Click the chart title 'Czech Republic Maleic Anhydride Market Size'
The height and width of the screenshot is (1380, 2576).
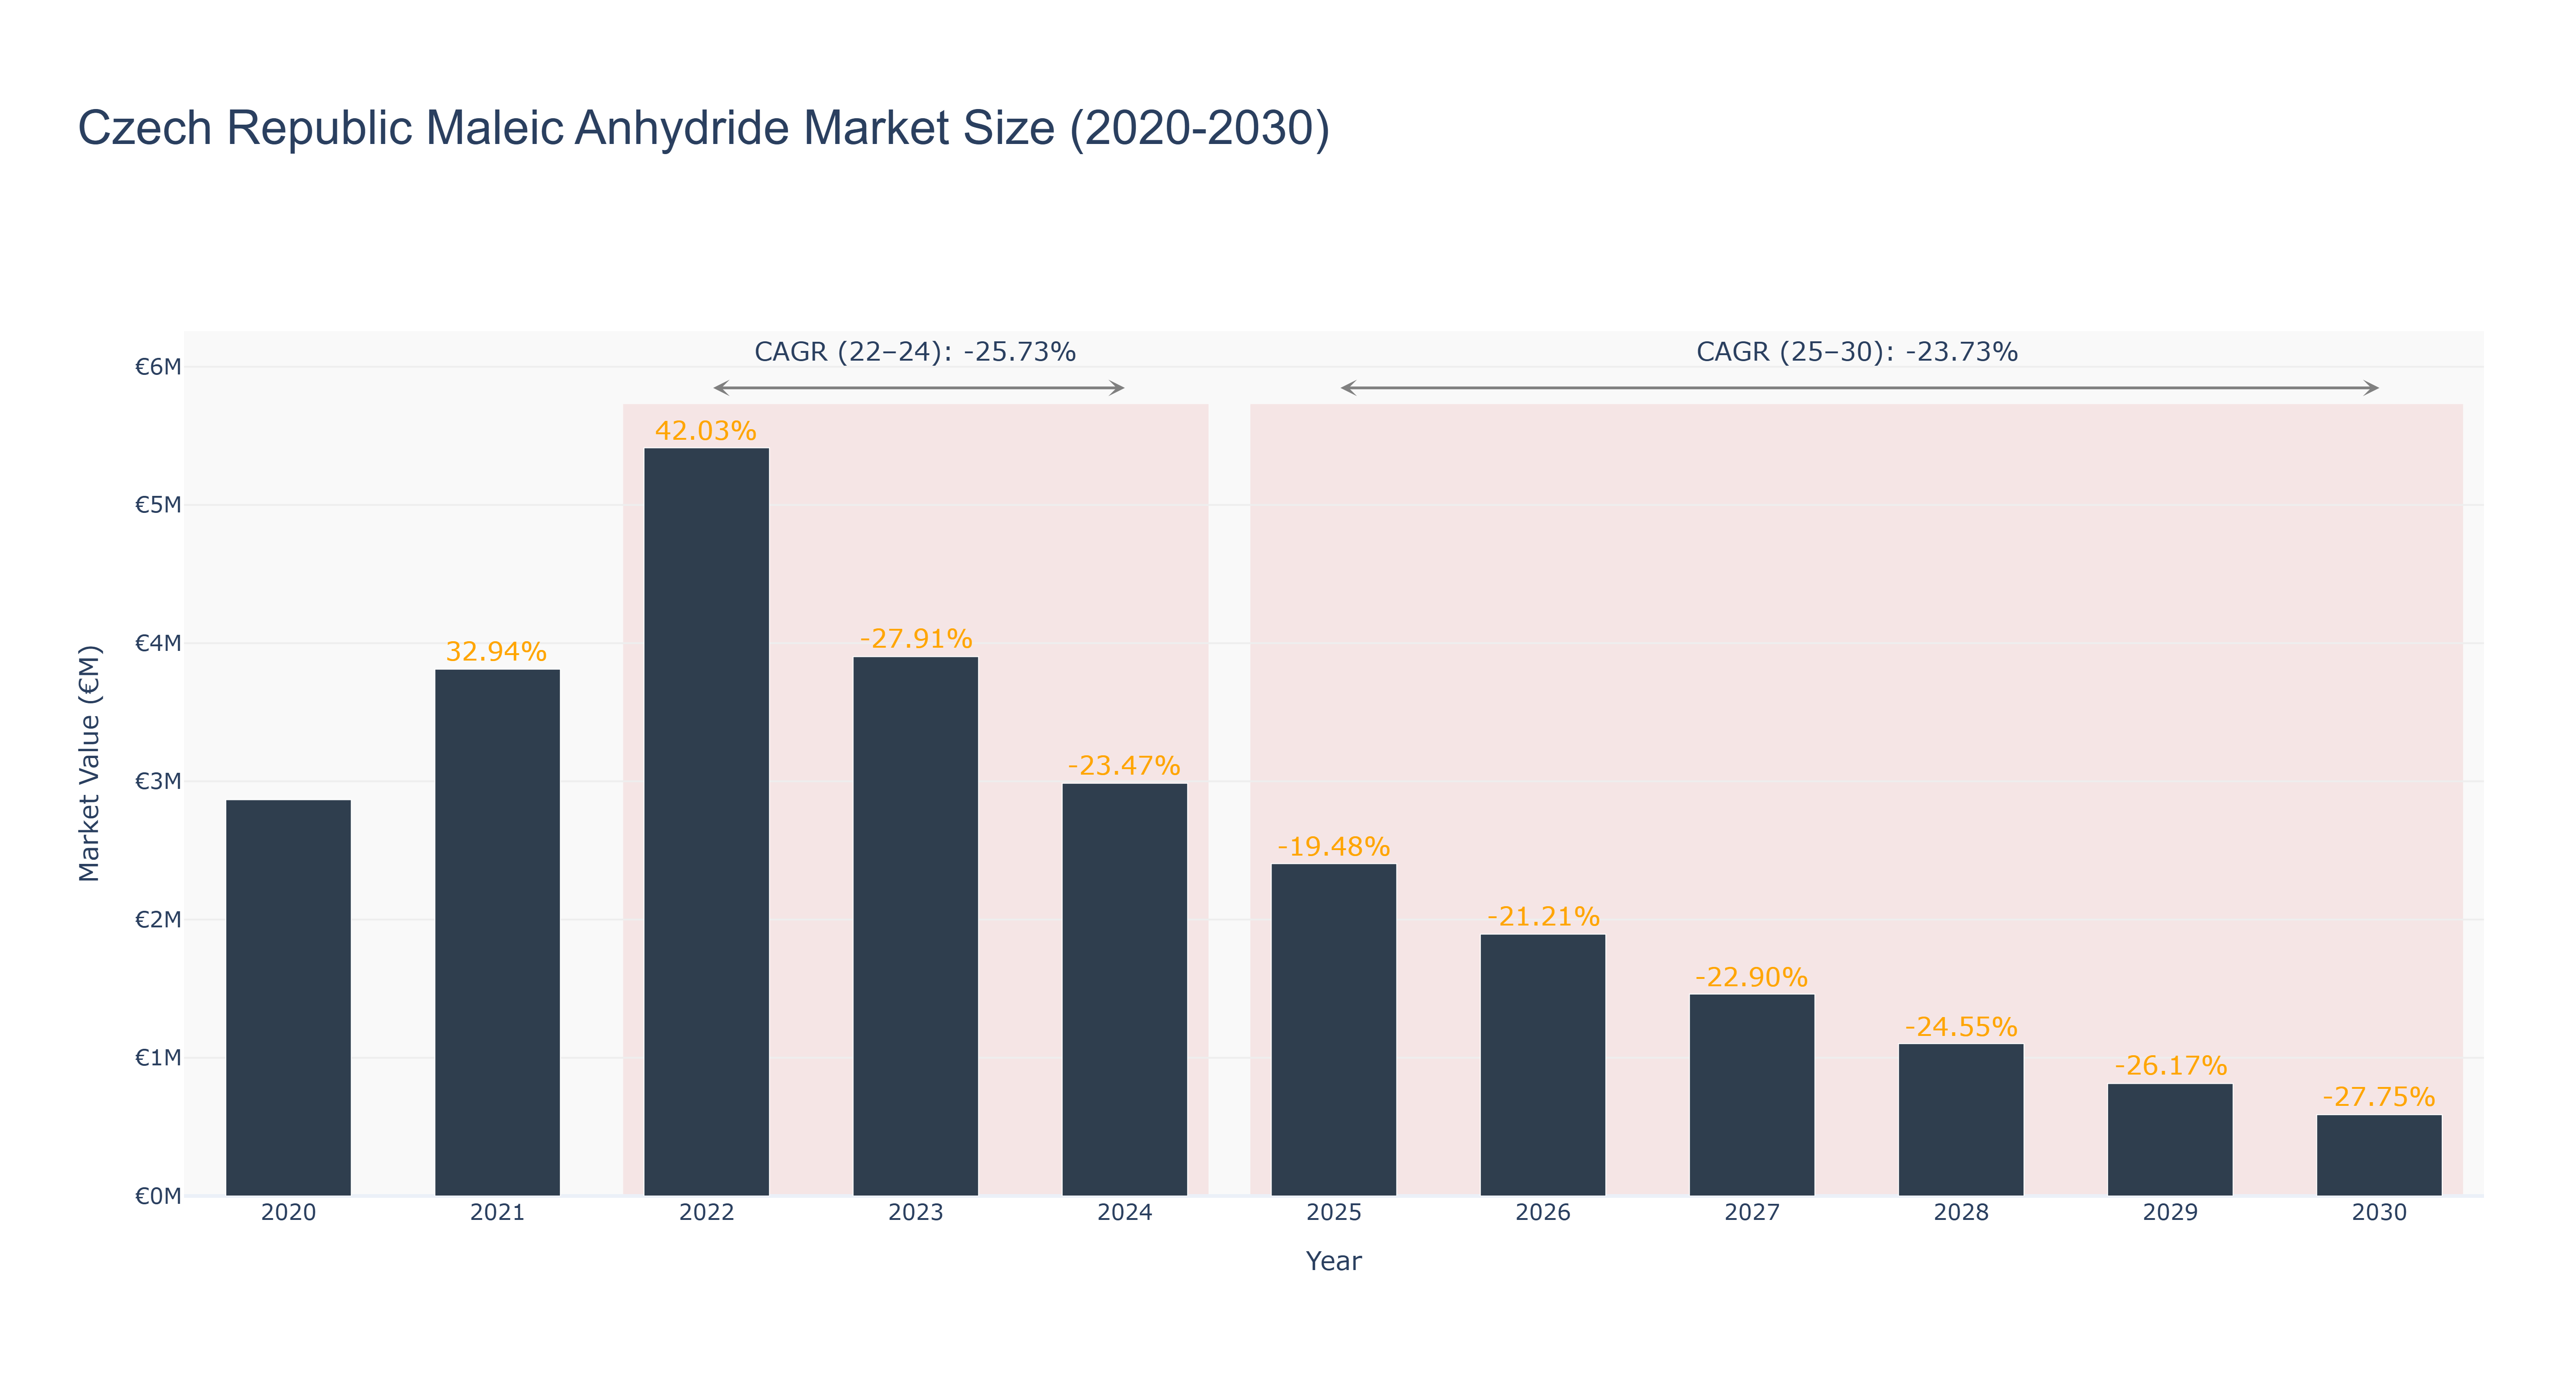tap(704, 128)
